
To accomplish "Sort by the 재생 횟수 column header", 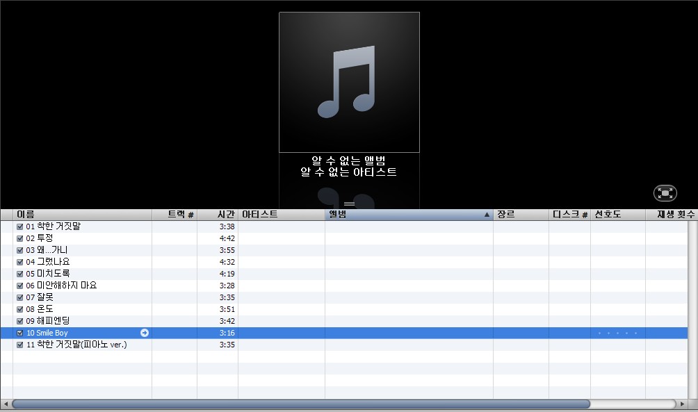I will pyautogui.click(x=670, y=215).
